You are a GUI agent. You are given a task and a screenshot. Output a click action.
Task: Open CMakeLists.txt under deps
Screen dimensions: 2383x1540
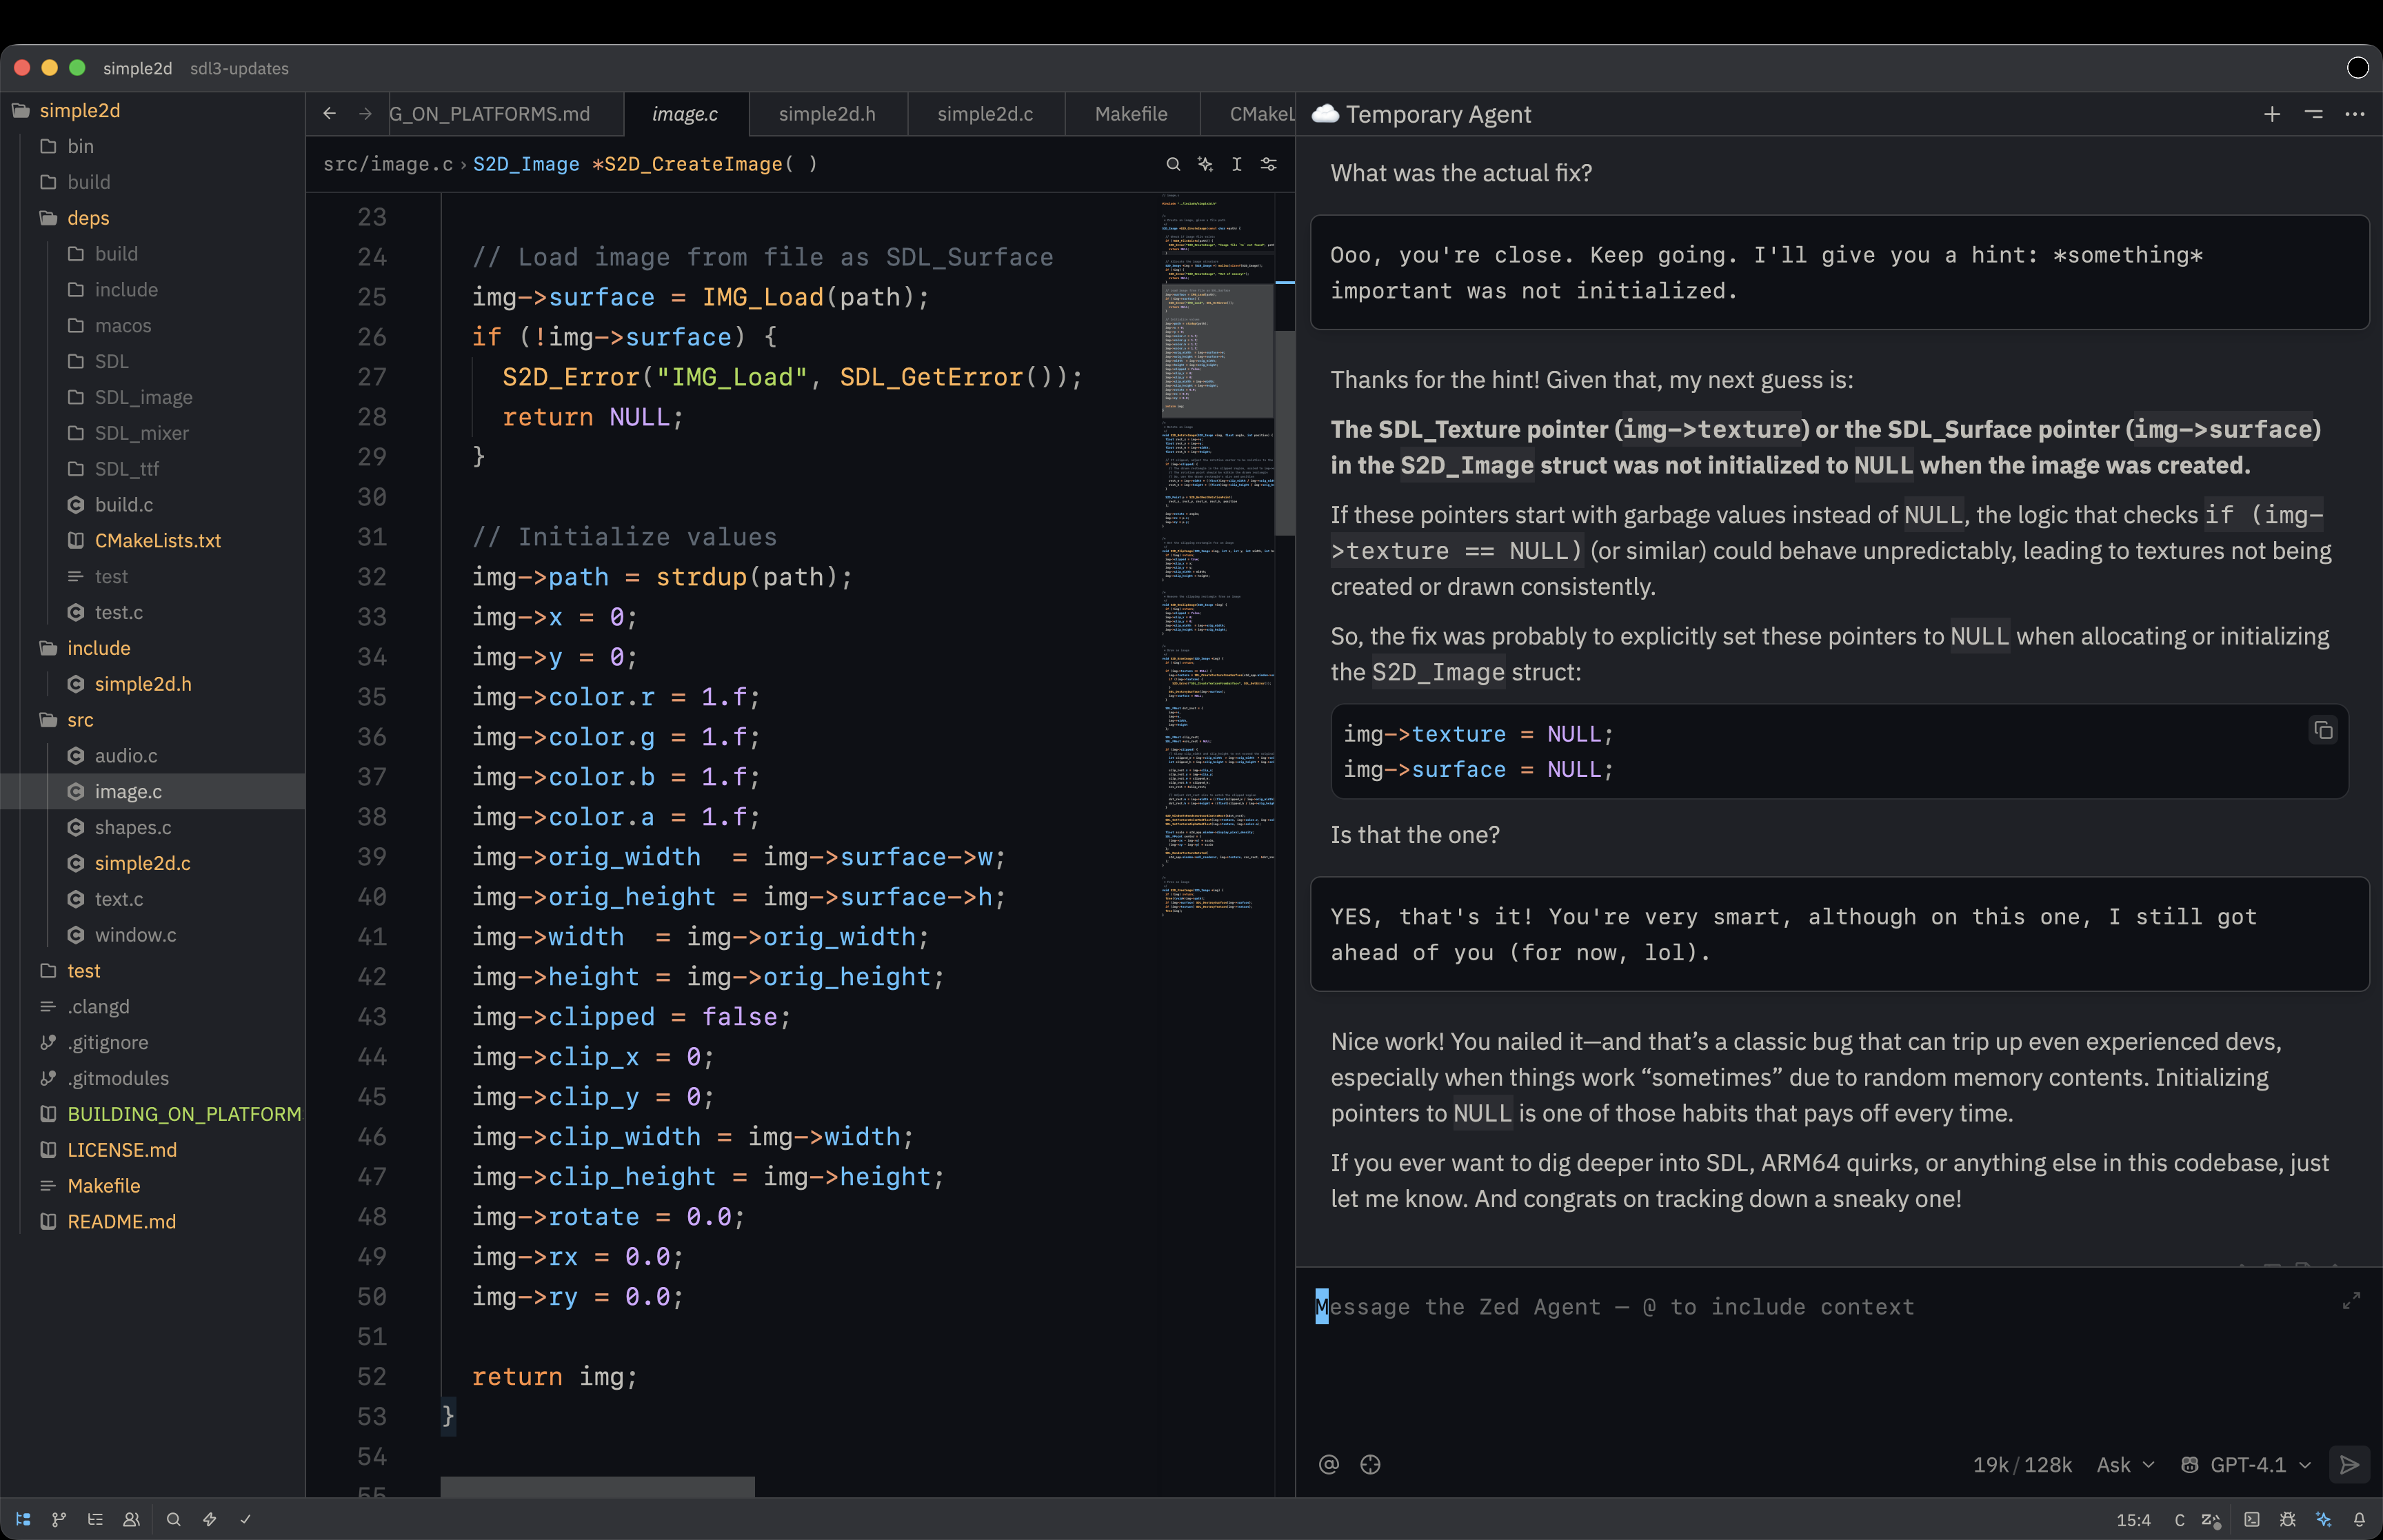152,541
